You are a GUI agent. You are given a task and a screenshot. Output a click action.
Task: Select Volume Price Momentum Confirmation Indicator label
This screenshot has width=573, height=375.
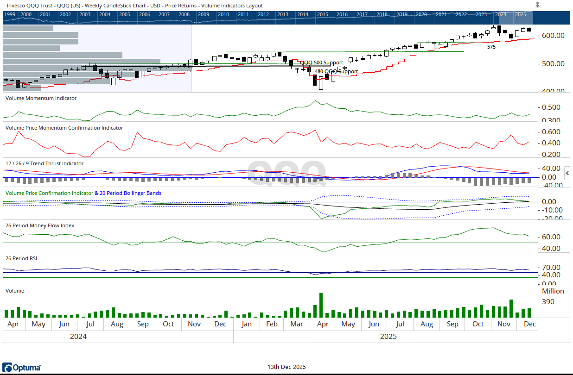(x=64, y=128)
